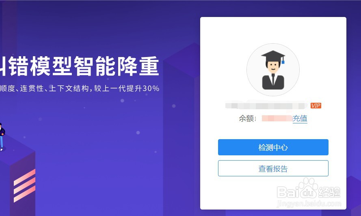Click the 余额 balance label
Viewport: 361px width, 216px height.
[247, 119]
